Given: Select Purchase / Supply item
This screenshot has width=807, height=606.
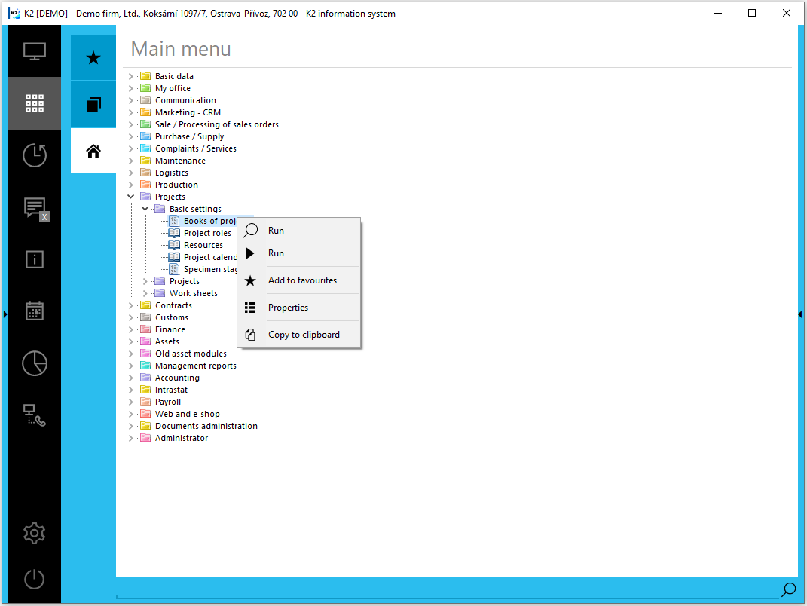Looking at the screenshot, I should point(189,136).
